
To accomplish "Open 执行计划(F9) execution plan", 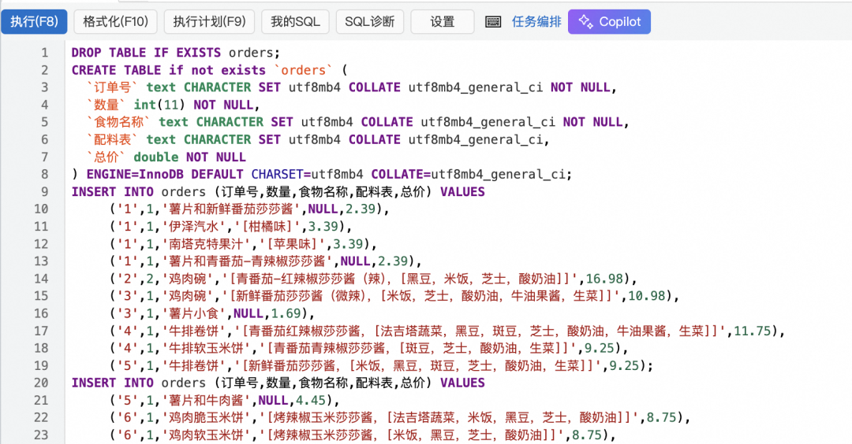I will click(x=209, y=22).
